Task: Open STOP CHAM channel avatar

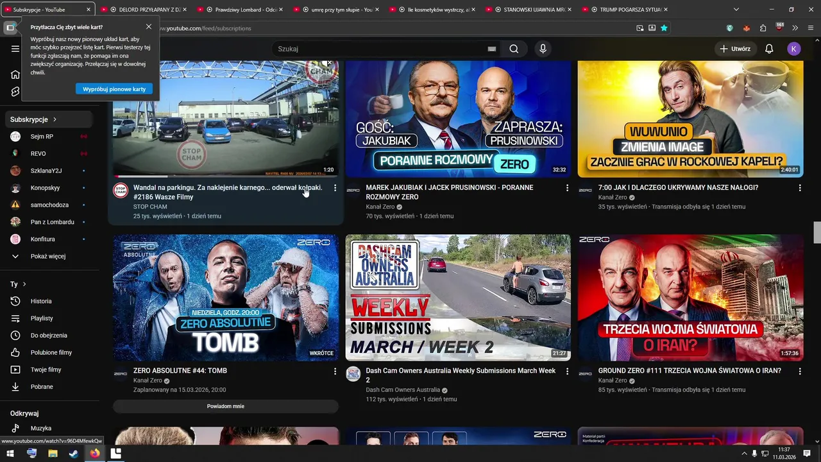Action: click(x=121, y=191)
